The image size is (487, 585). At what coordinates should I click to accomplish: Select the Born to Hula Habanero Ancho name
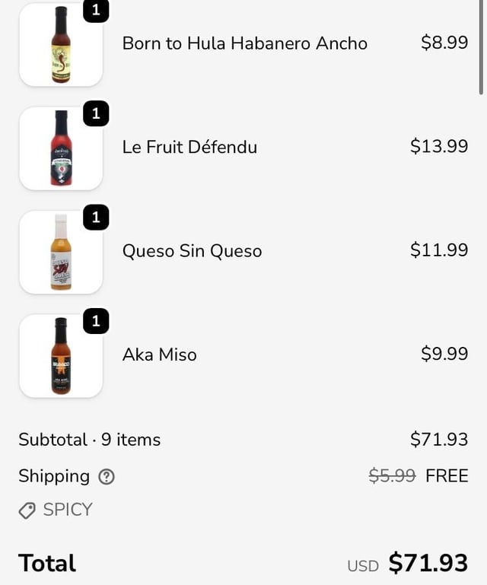point(244,43)
